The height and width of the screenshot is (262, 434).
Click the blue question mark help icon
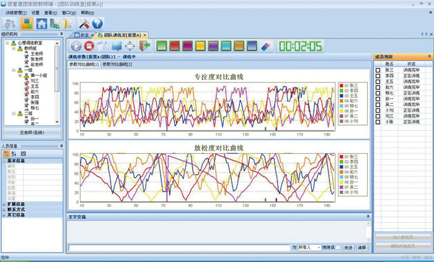(x=97, y=24)
